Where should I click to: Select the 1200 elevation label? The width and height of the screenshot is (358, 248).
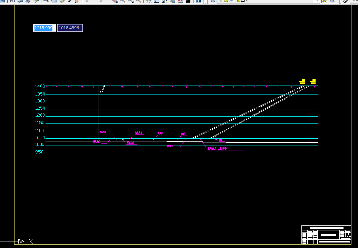click(40, 115)
